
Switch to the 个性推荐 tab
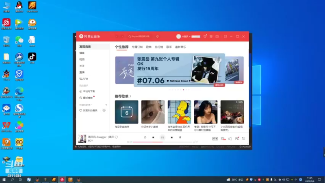[x=121, y=47]
